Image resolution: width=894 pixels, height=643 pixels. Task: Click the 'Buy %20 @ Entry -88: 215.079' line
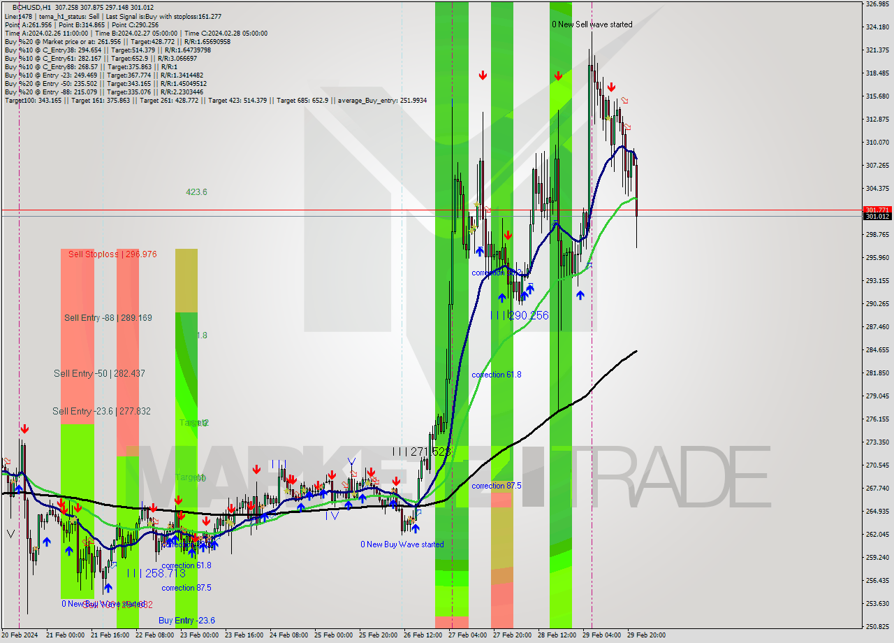coord(104,92)
